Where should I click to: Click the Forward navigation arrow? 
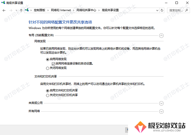[x=10, y=10]
